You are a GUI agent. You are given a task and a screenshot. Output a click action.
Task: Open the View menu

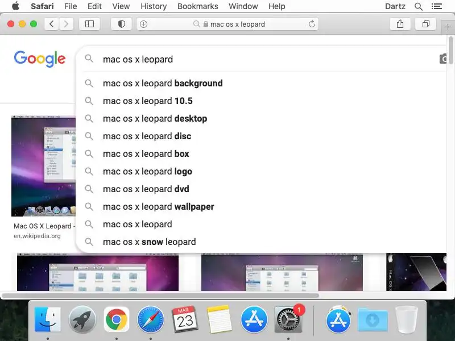click(x=121, y=6)
